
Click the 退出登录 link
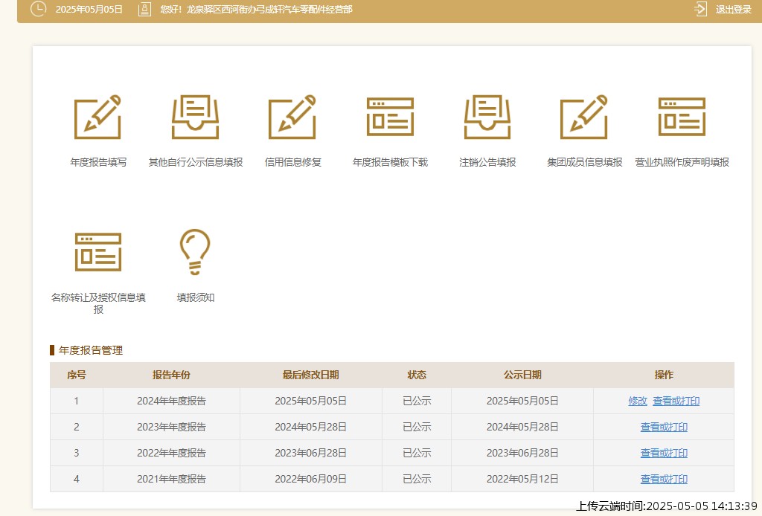point(733,9)
